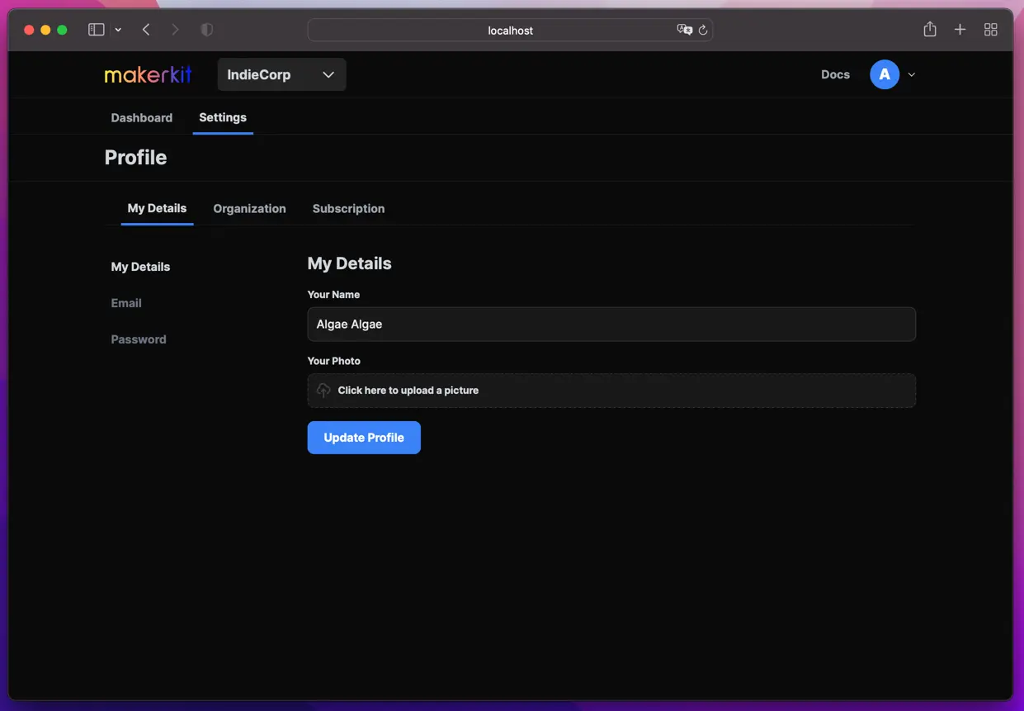1024x711 pixels.
Task: Open the sidebar options chevron in Safari
Action: click(118, 30)
